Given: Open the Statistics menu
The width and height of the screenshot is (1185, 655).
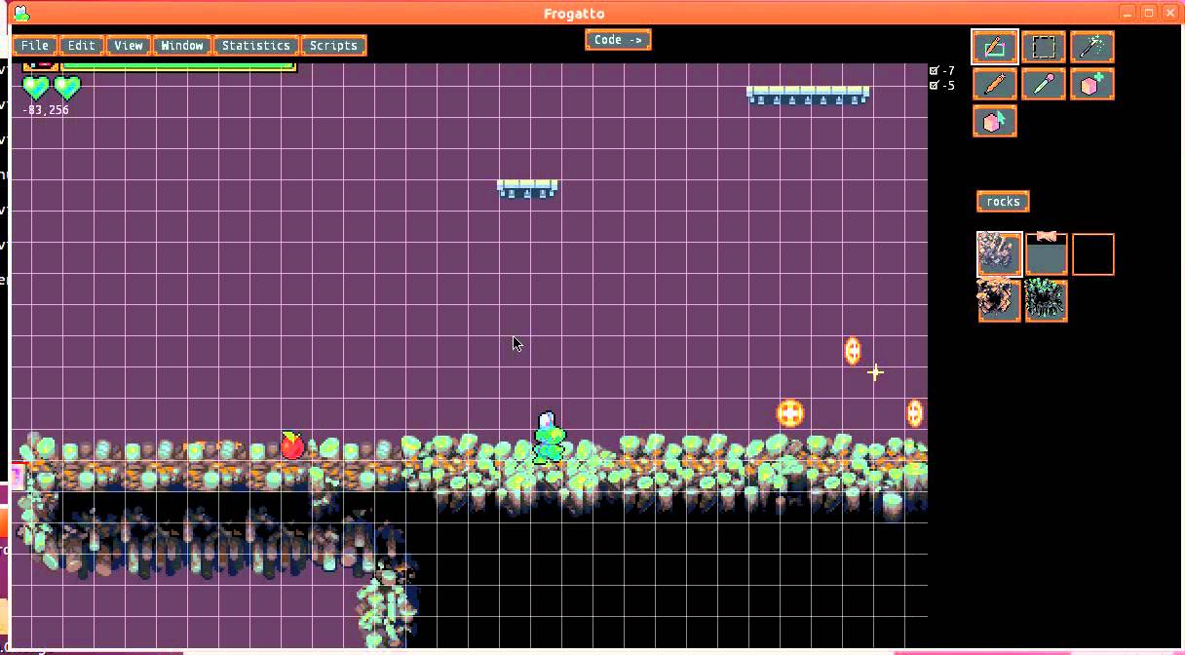Looking at the screenshot, I should [256, 46].
